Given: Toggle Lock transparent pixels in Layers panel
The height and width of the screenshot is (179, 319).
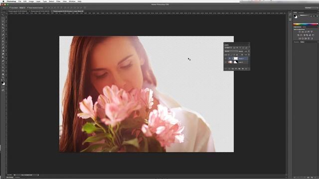Looking at the screenshot, I should pos(229,55).
